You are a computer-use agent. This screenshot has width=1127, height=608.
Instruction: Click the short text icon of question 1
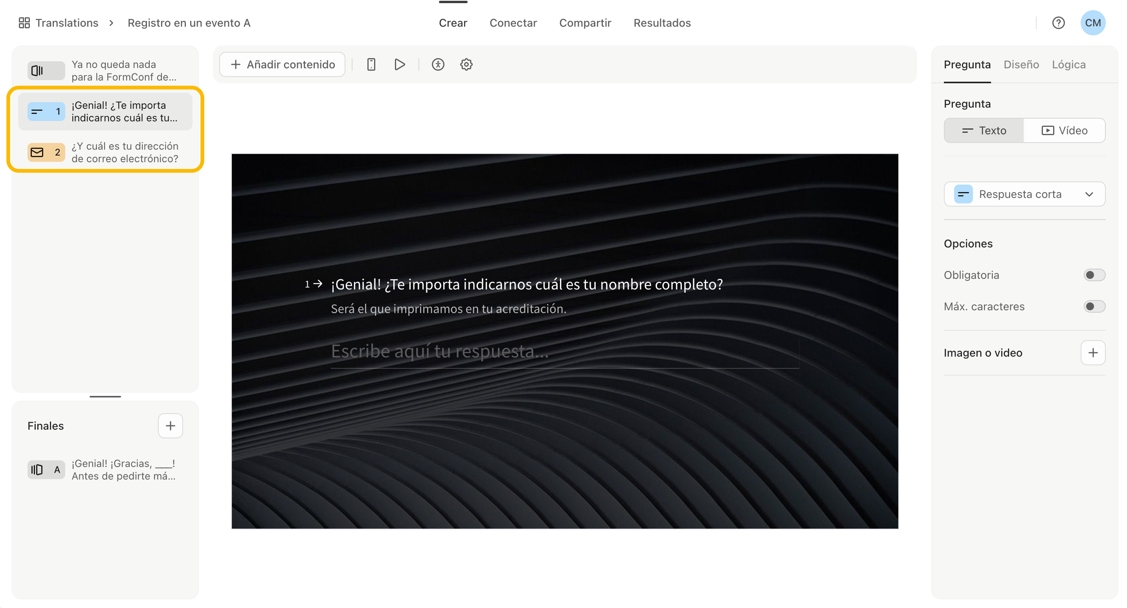coord(46,112)
